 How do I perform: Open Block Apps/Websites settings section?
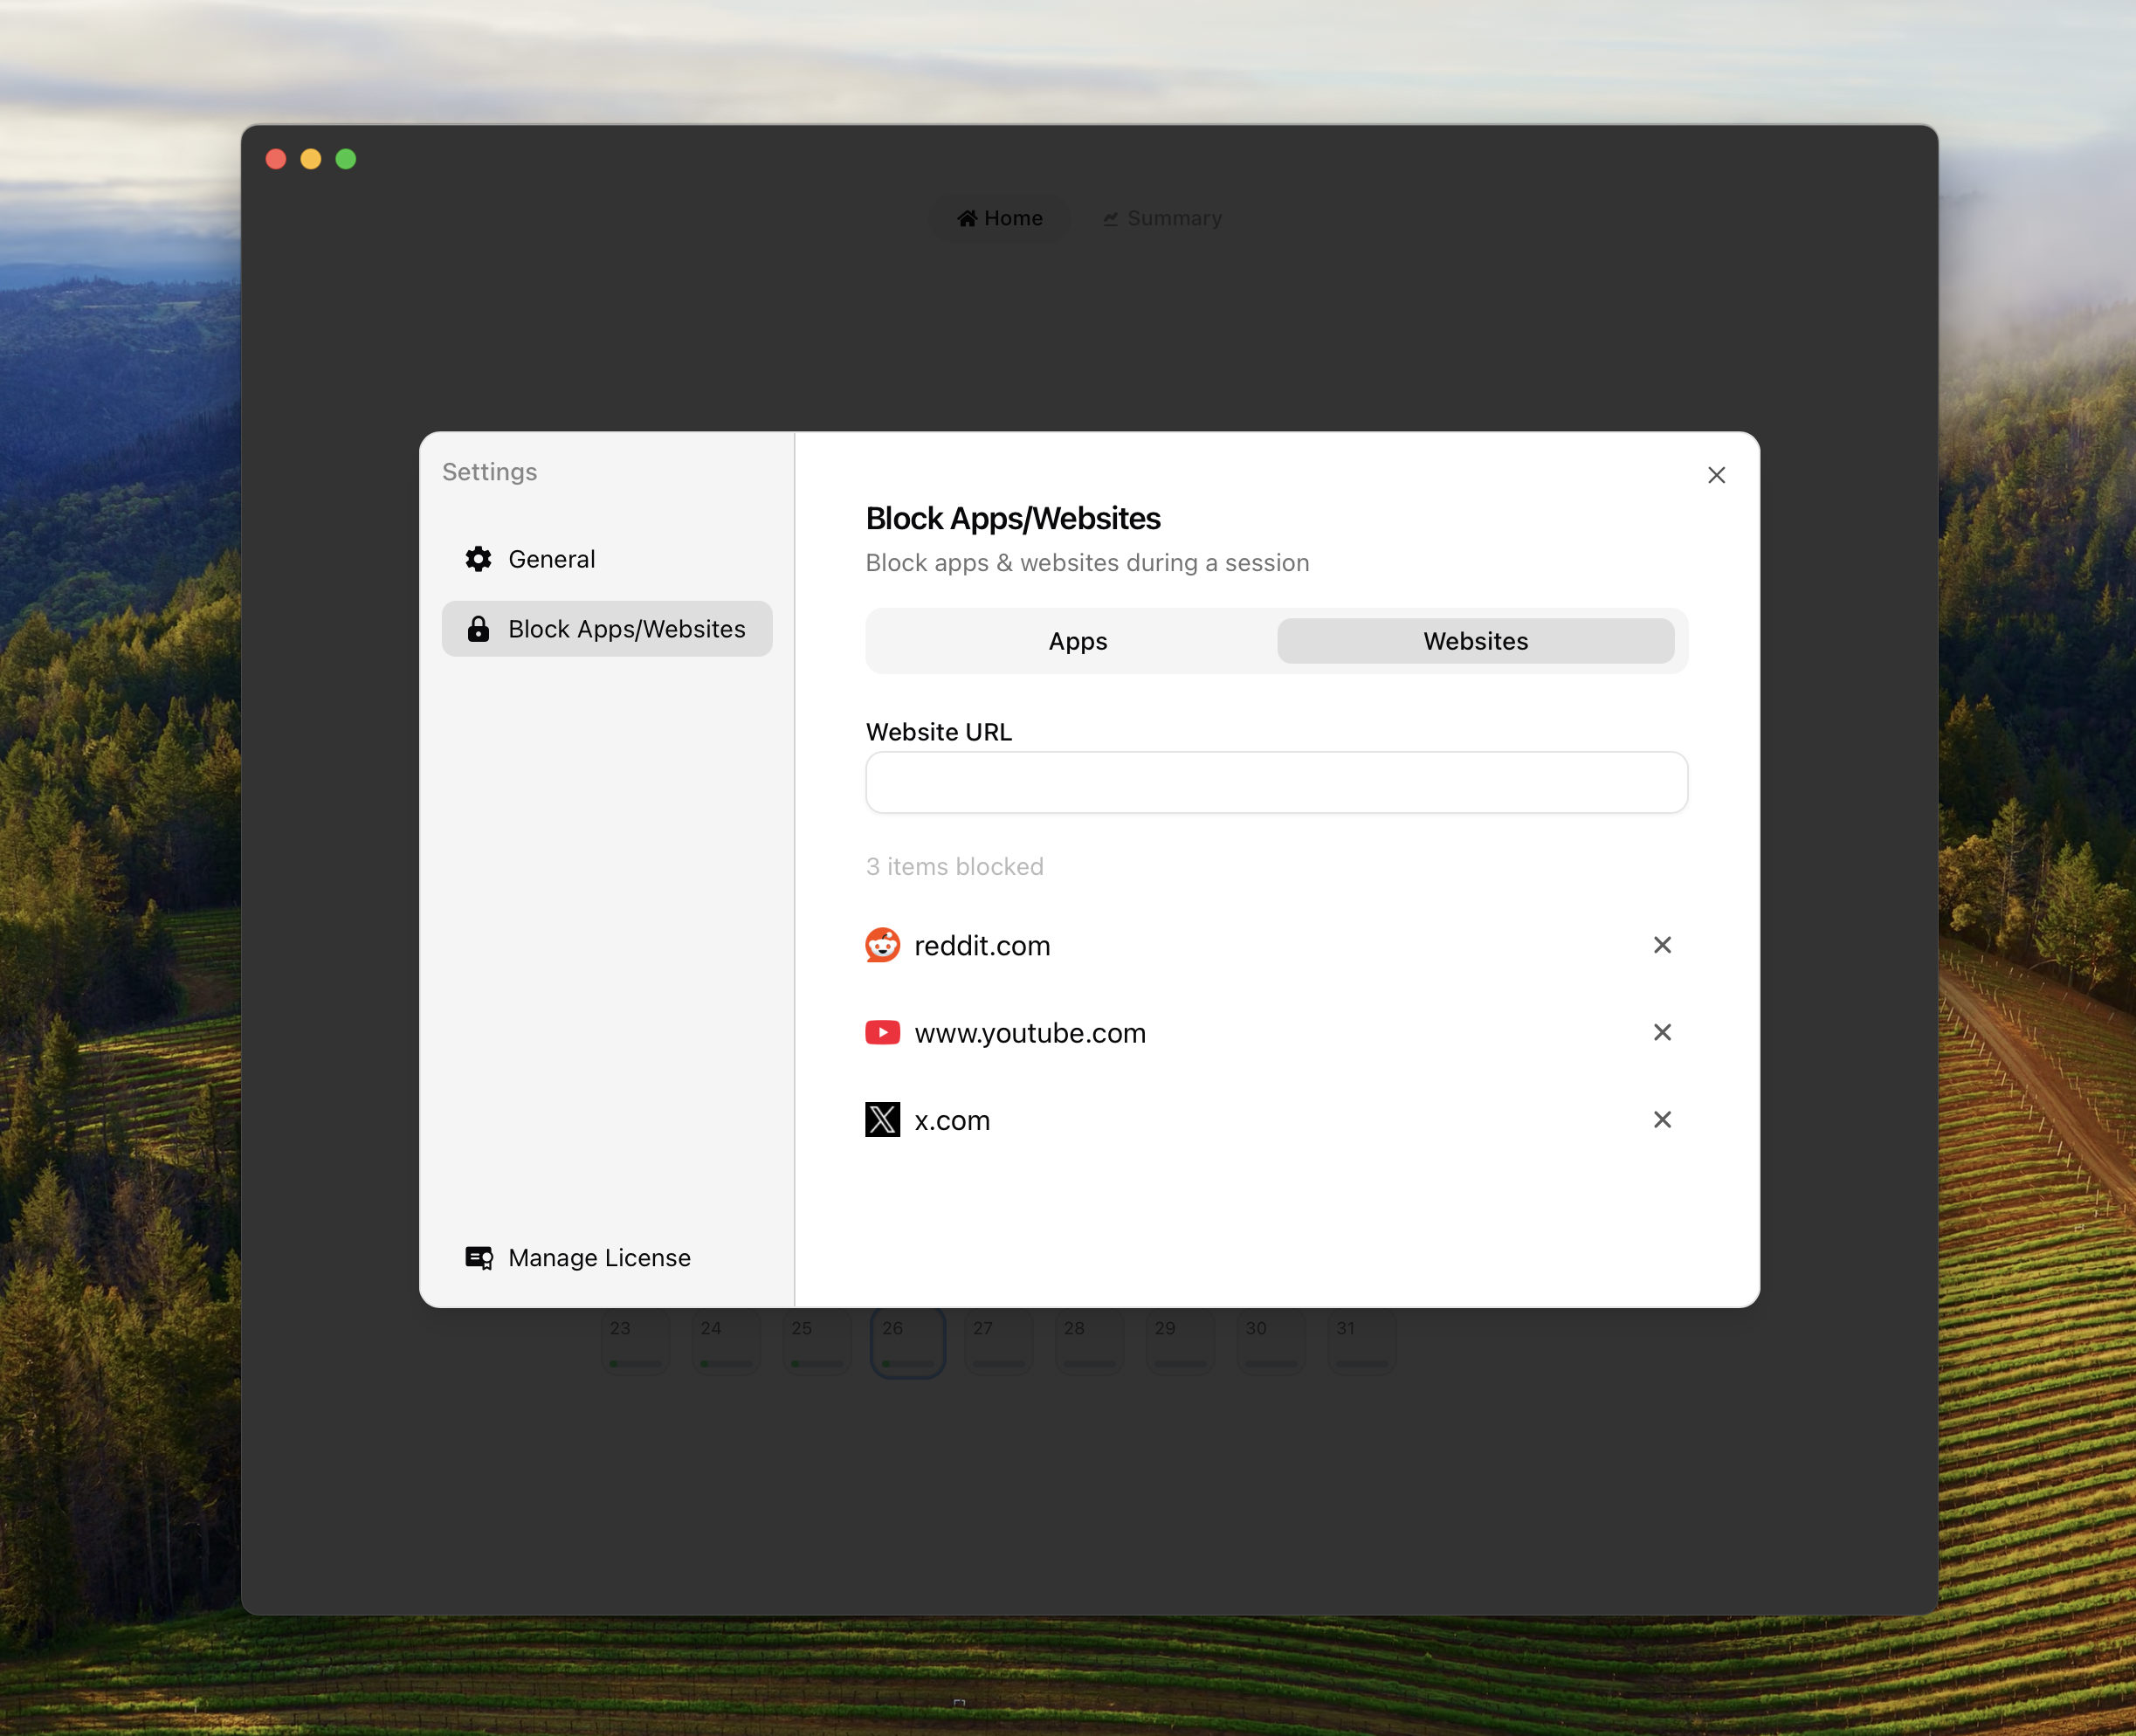(626, 629)
